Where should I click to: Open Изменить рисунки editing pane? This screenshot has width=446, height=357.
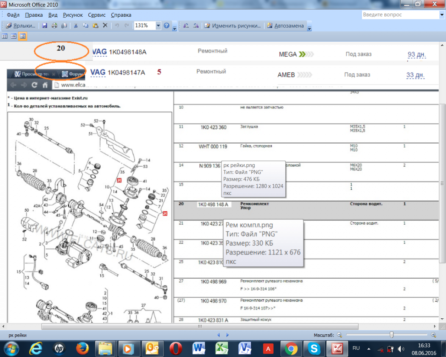click(232, 26)
